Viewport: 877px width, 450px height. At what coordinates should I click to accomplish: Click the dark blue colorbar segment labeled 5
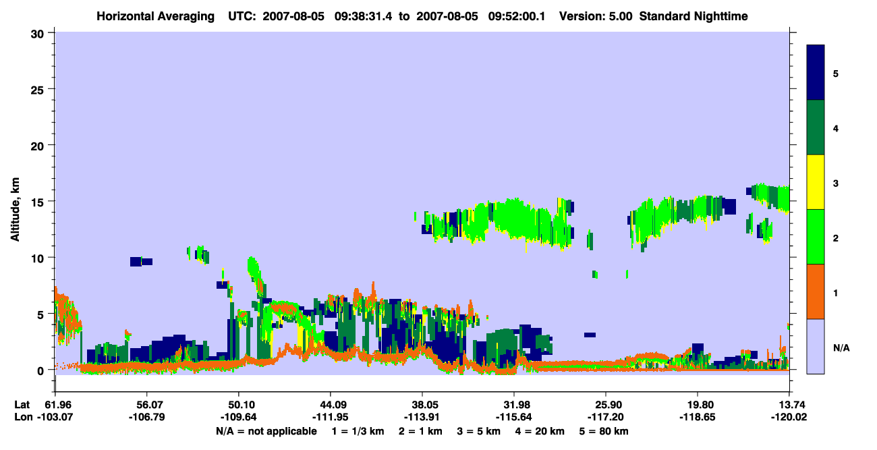coord(816,73)
